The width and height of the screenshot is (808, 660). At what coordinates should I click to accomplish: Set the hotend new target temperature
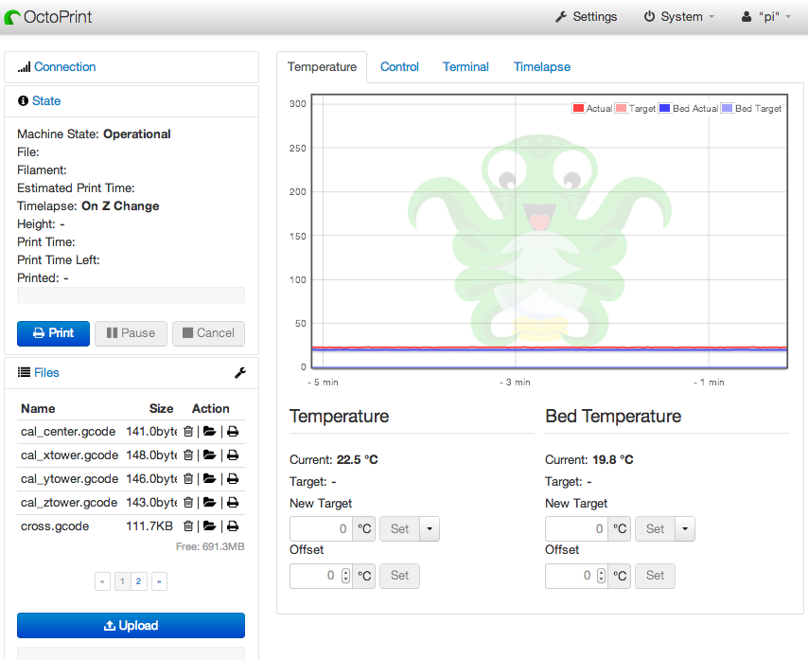[400, 529]
